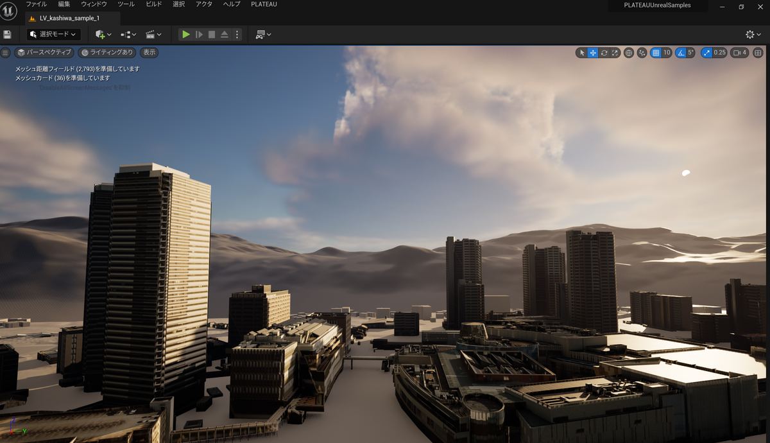Enable surface snapping icon in viewport toolbar
Image resolution: width=770 pixels, height=443 pixels.
(x=642, y=53)
